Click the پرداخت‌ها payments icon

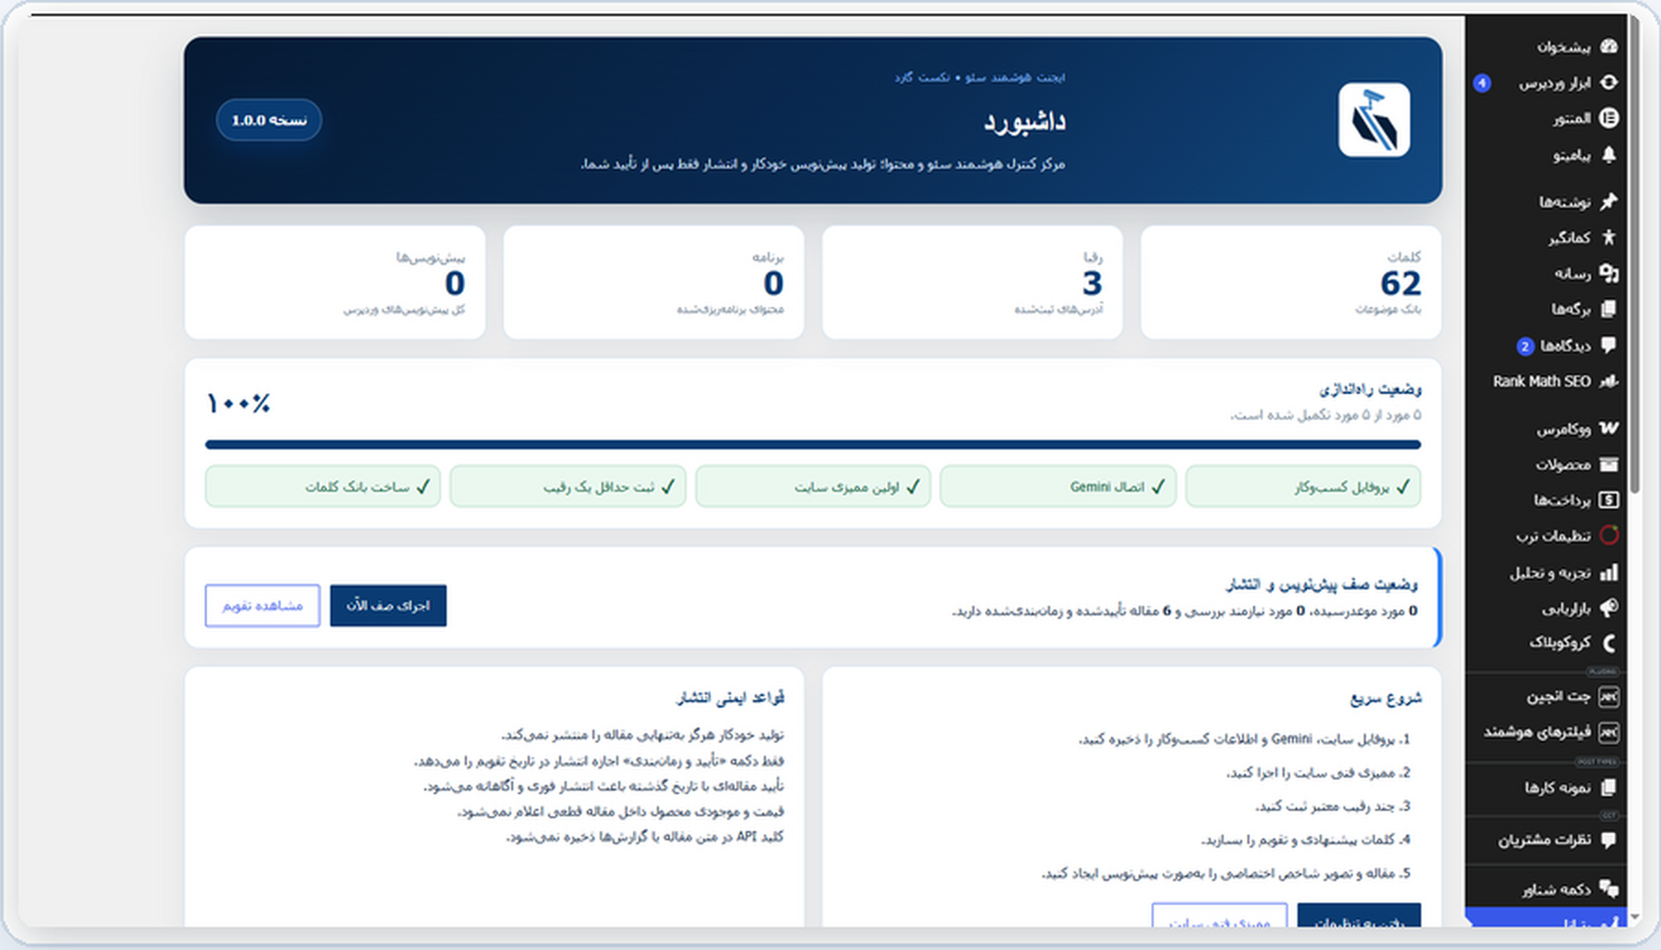(x=1608, y=500)
